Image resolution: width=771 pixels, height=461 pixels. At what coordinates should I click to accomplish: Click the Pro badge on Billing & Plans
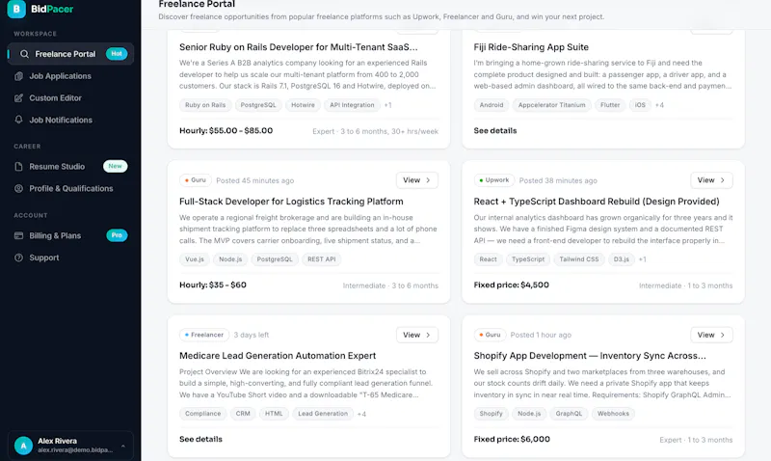tap(117, 235)
